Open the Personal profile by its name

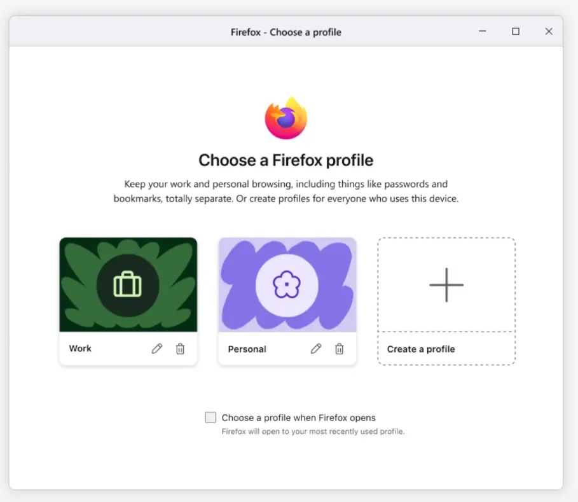click(x=247, y=349)
